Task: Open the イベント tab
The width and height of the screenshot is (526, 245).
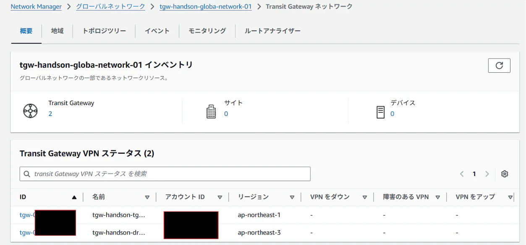Action: coord(157,31)
